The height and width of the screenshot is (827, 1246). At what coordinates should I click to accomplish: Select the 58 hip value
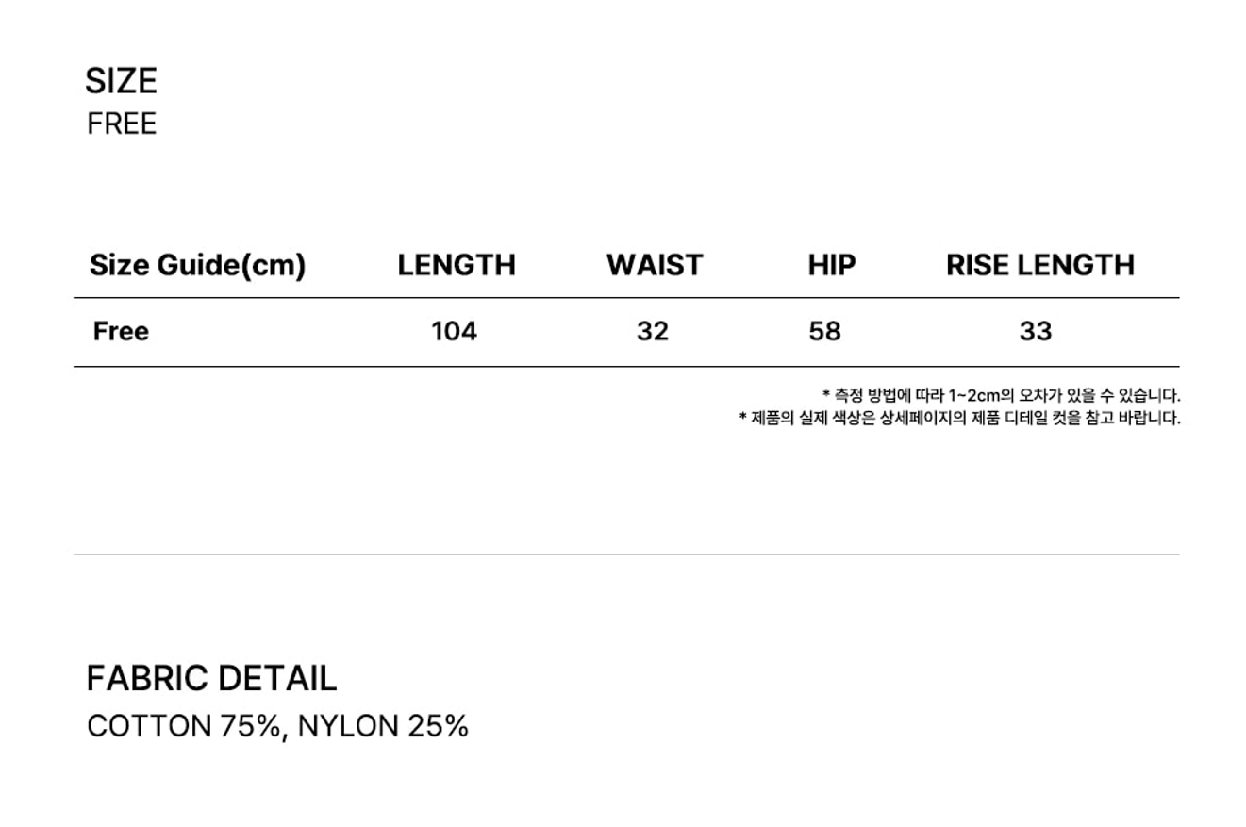tap(824, 332)
